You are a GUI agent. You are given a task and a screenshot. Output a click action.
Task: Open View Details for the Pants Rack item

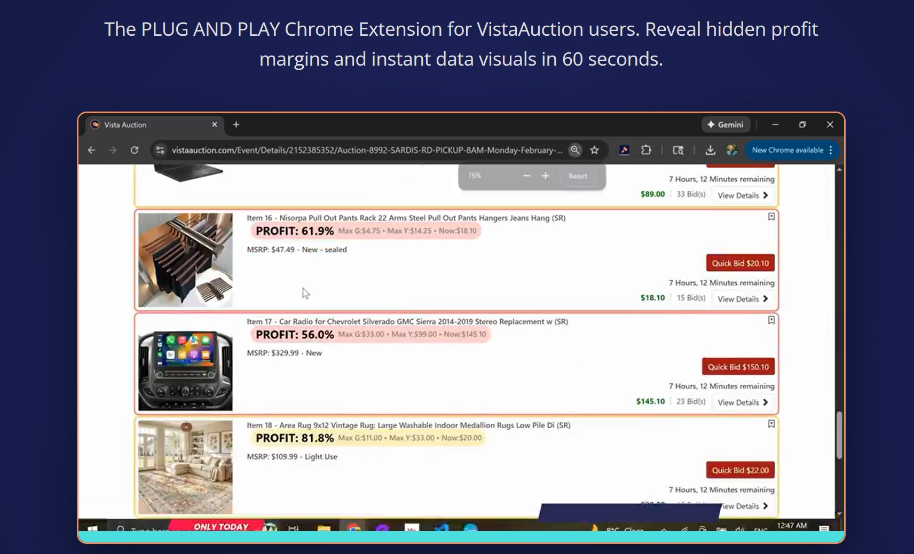pyautogui.click(x=743, y=299)
